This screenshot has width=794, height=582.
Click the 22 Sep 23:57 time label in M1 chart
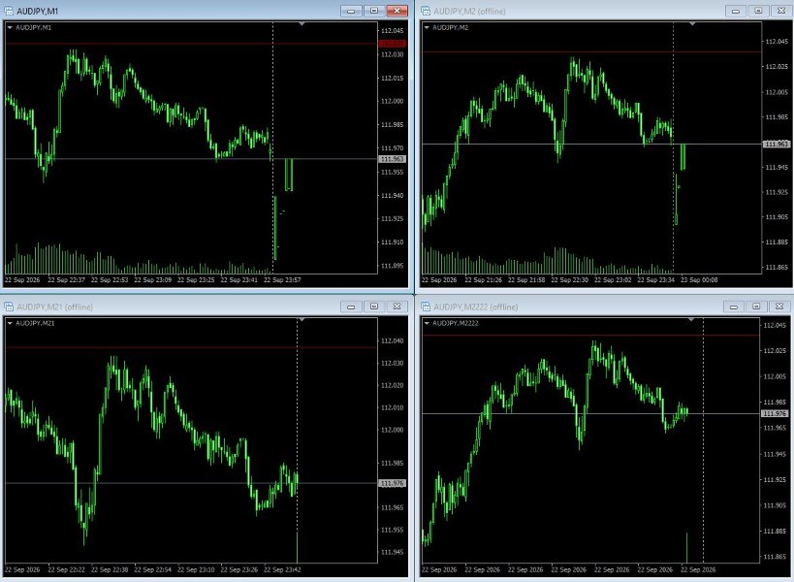tap(282, 279)
